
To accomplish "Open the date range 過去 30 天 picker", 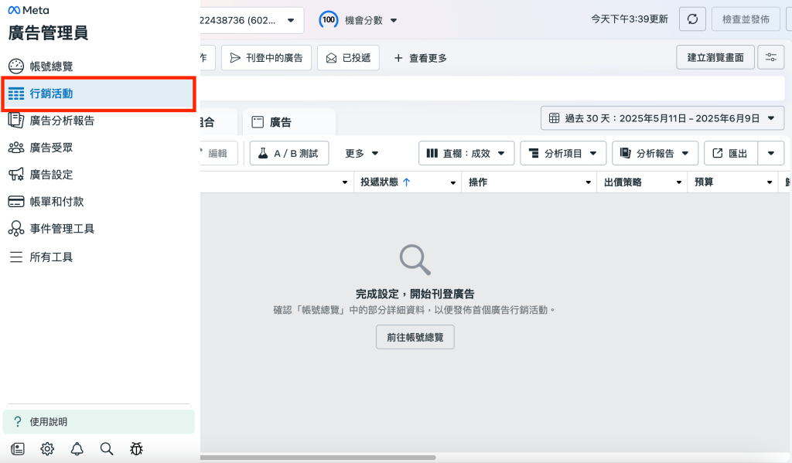I will pos(662,118).
